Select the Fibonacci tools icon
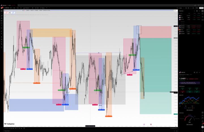 2,16
